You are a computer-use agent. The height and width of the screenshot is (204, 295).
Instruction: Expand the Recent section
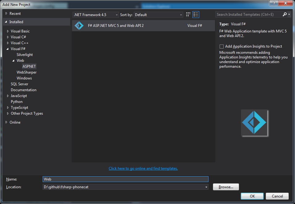point(6,13)
